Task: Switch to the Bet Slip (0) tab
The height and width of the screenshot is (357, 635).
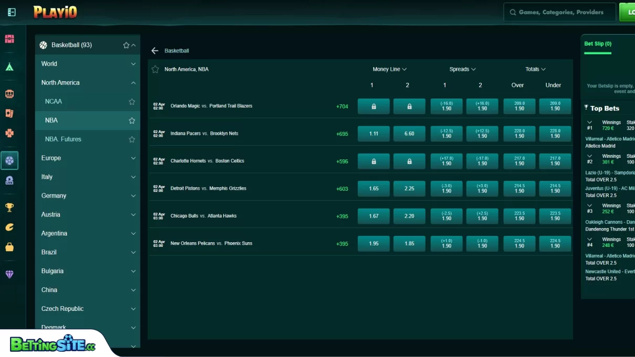Action: click(x=597, y=44)
